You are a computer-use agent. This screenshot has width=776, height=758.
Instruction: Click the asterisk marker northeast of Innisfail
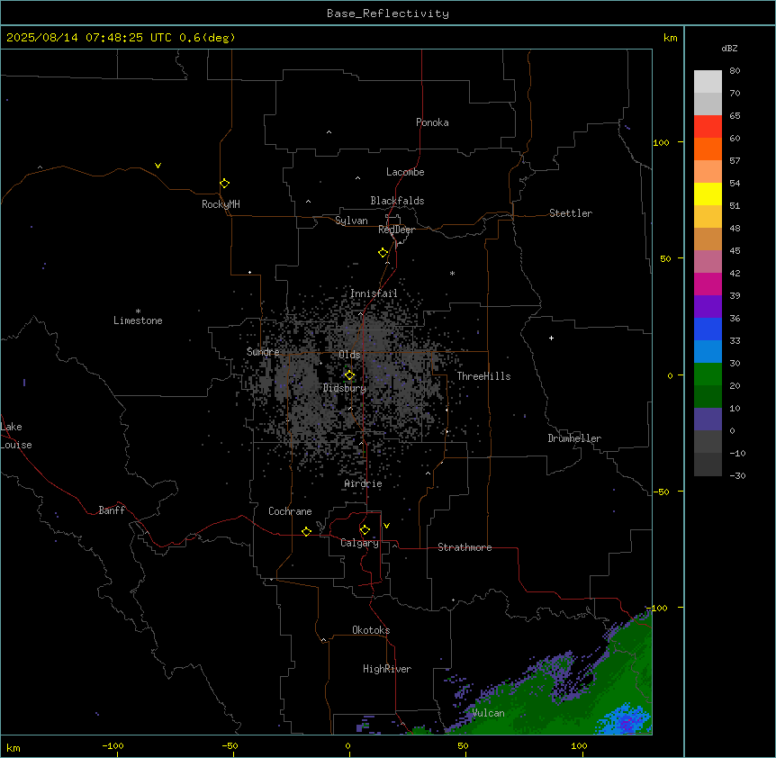click(x=452, y=273)
